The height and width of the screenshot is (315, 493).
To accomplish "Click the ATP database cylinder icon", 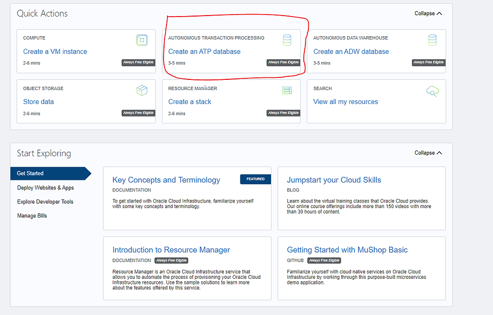I will tap(287, 40).
